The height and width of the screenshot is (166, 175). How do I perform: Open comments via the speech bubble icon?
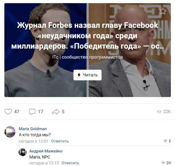point(32,112)
